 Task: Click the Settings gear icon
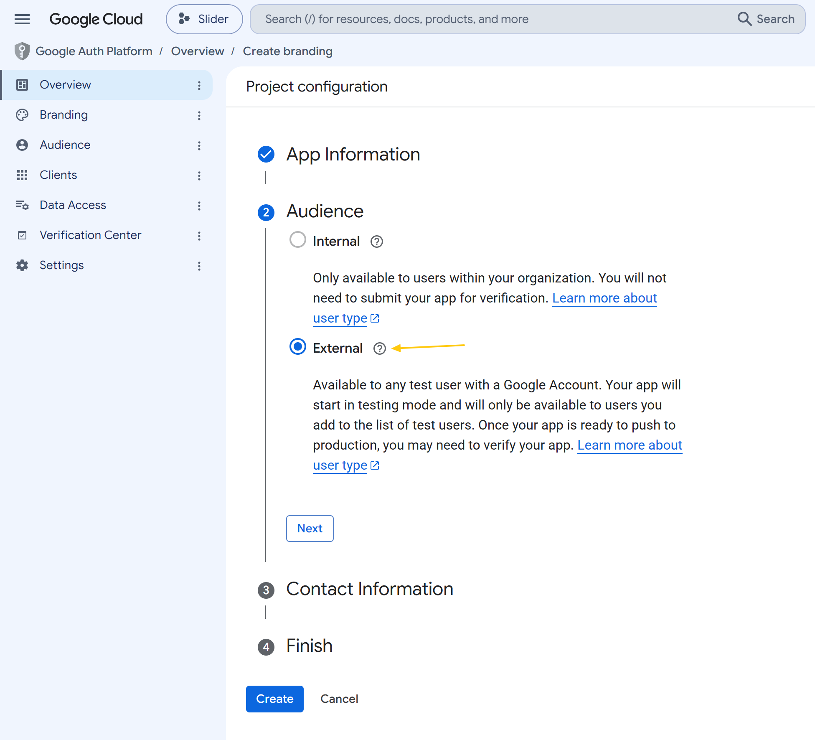[x=22, y=265]
